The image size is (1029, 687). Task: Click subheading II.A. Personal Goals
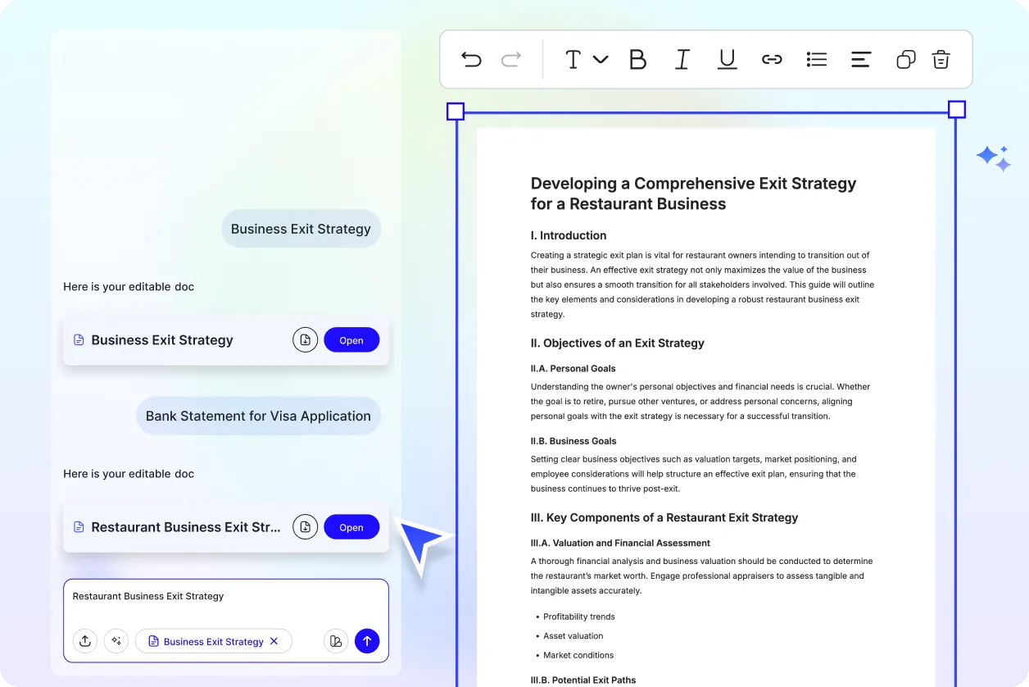573,369
